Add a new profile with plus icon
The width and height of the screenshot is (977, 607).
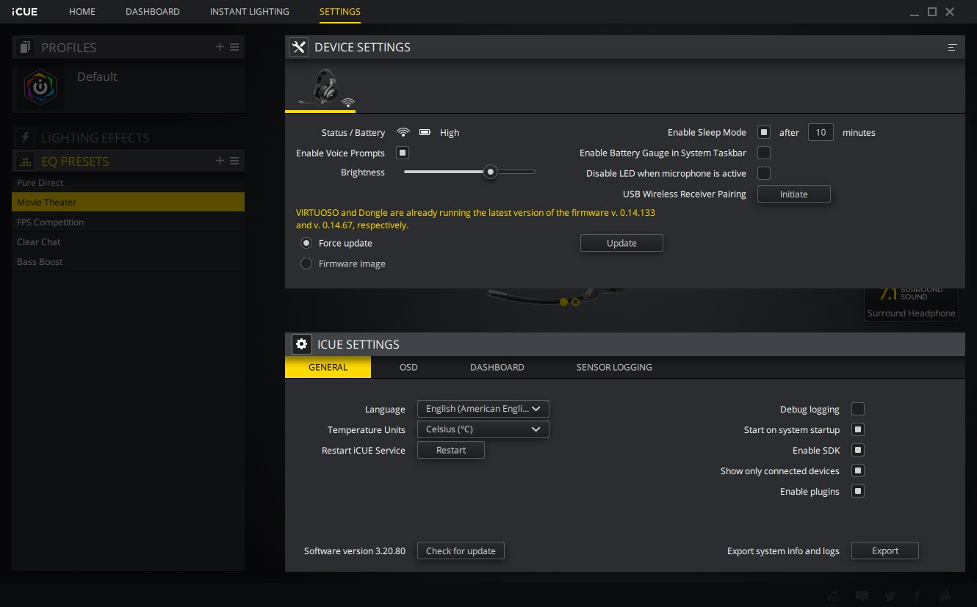[x=220, y=47]
